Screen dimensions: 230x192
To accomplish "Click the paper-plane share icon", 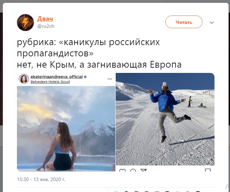I will click(x=144, y=170).
